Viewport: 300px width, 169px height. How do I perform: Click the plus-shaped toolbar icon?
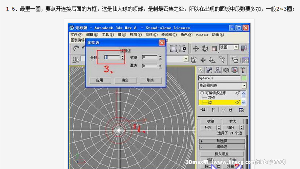[x=203, y=60]
